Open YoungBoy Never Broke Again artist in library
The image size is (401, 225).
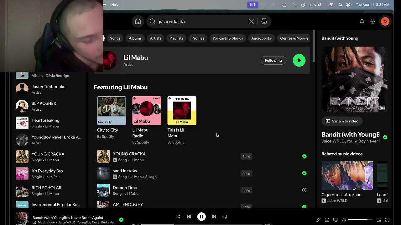49,140
